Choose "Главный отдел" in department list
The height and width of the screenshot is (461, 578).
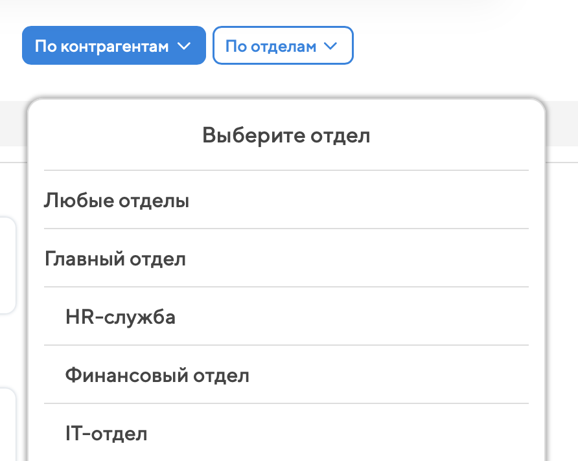coord(115,260)
